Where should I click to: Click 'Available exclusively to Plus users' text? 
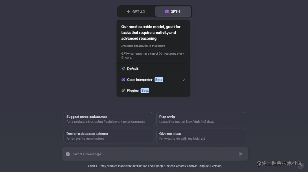(143, 46)
